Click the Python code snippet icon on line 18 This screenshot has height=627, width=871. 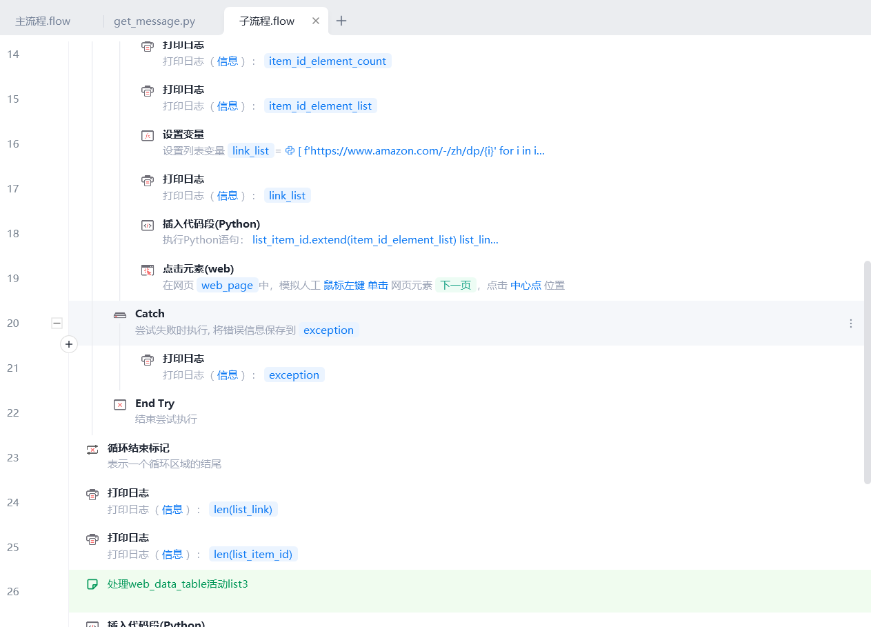(147, 226)
